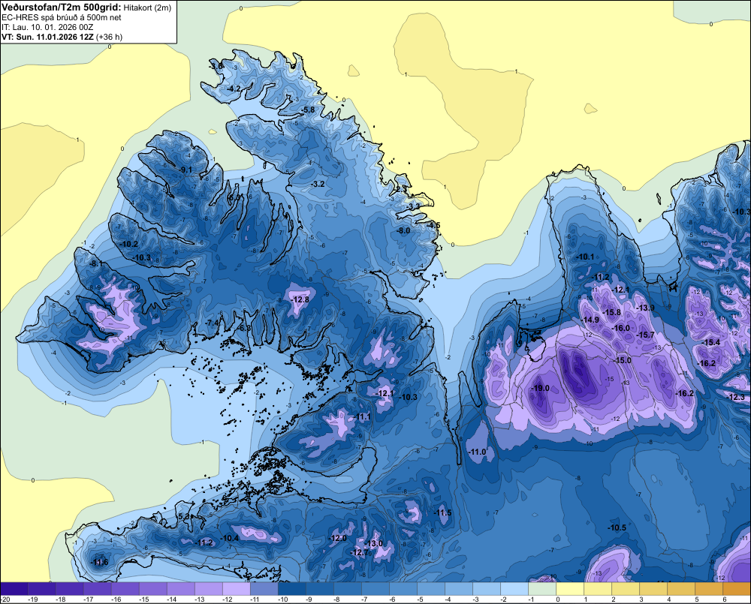Select the -12.3 temperature label

tap(736, 397)
